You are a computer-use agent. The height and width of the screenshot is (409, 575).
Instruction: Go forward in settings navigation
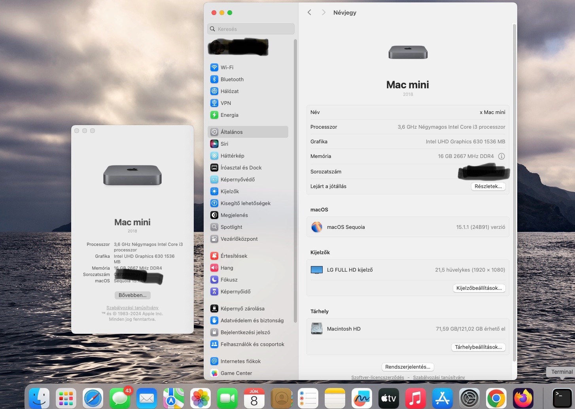[323, 12]
